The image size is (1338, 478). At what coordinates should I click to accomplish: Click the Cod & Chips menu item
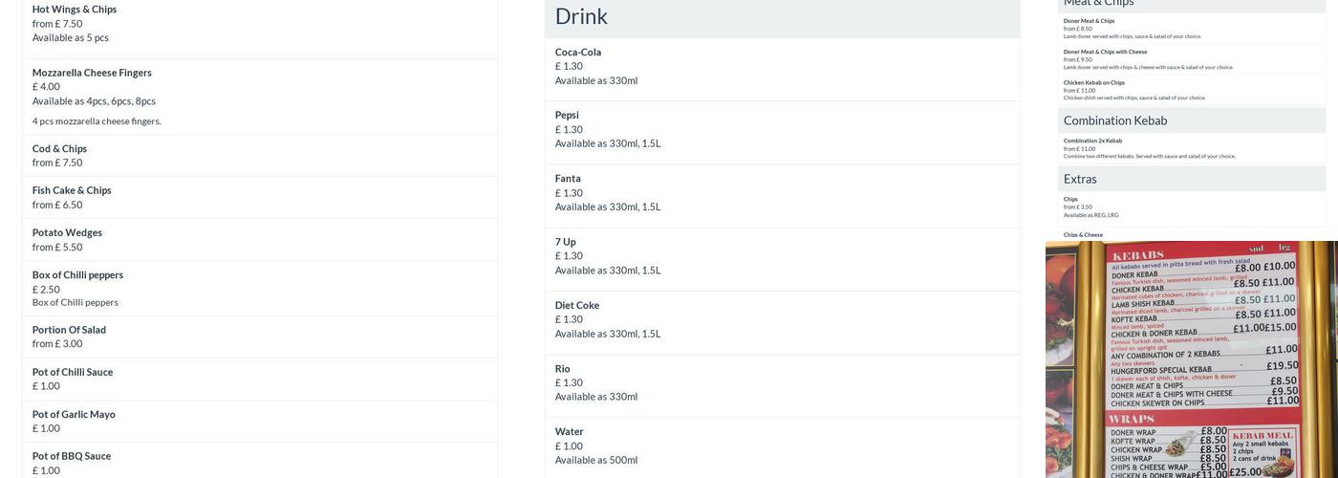tap(59, 149)
